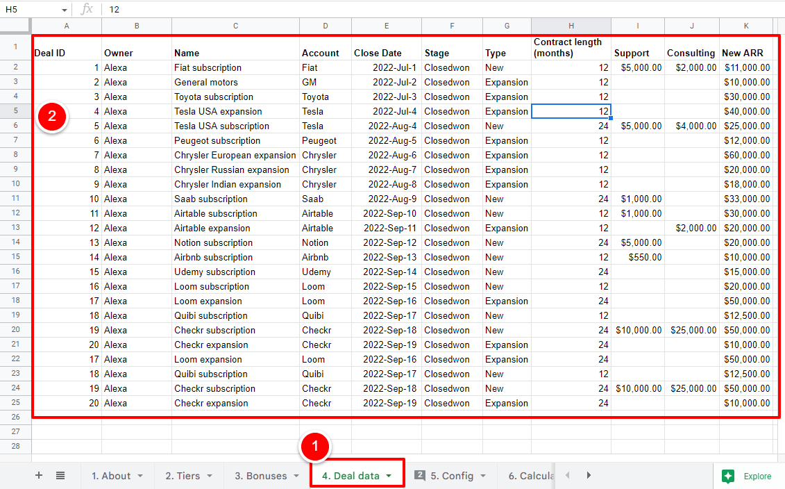
Task: Click the 2022-Aug-9 close date cell
Action: pyautogui.click(x=387, y=199)
